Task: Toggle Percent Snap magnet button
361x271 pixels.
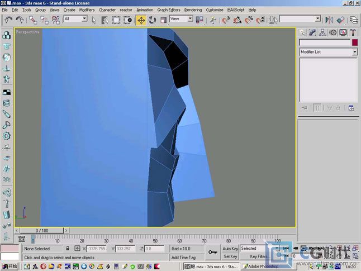Action: pyautogui.click(x=249, y=20)
